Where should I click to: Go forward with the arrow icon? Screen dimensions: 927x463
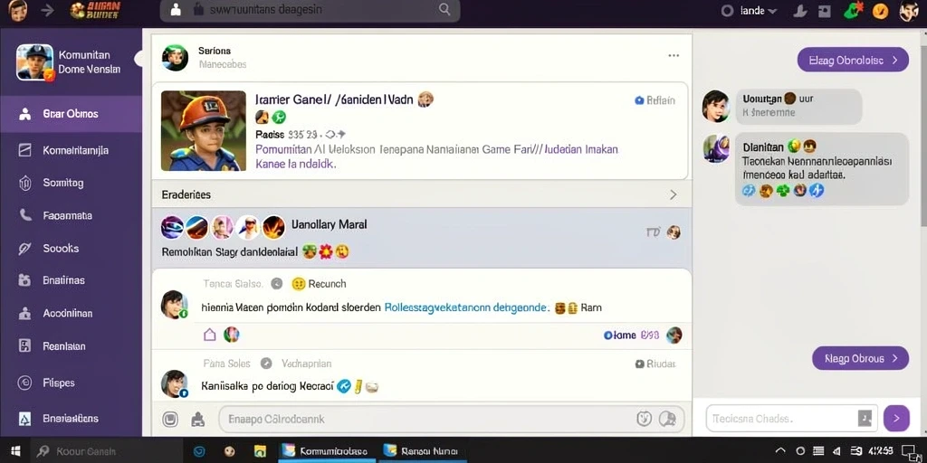coord(47,10)
